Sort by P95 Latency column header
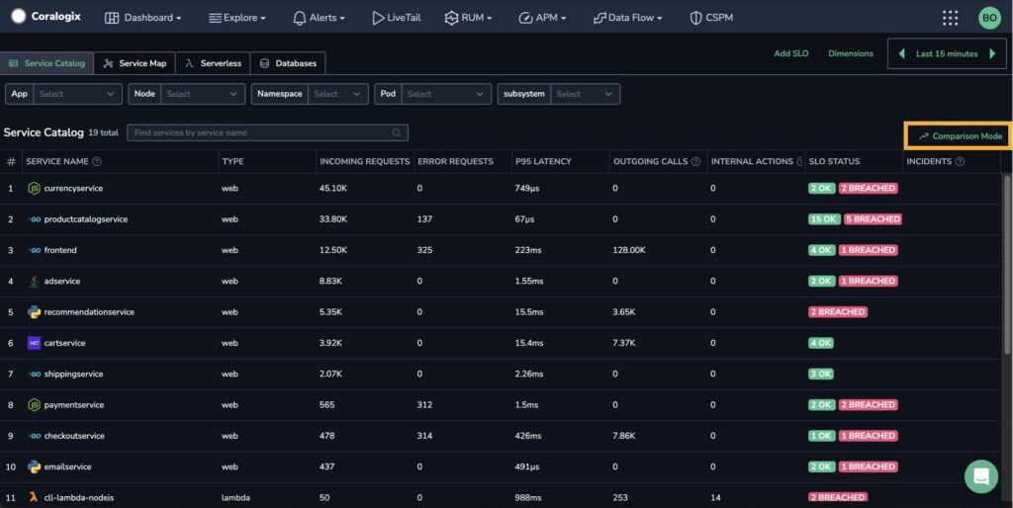The width and height of the screenshot is (1013, 508). pyautogui.click(x=543, y=161)
